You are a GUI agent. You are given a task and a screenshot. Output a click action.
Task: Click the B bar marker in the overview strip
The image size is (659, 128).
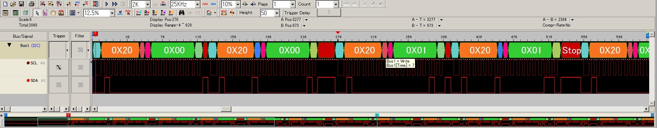point(377,115)
